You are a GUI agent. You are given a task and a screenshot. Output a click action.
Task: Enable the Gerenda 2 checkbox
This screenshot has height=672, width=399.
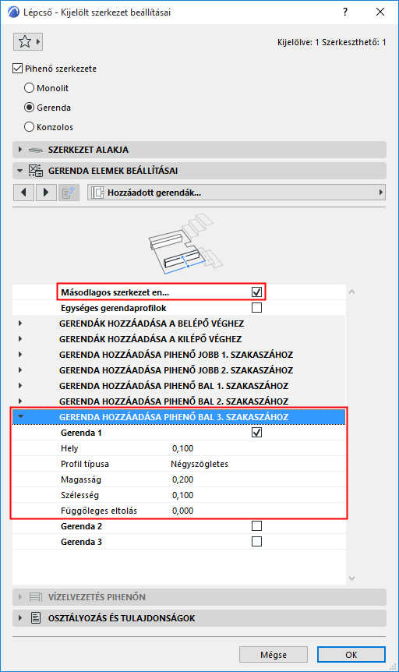(256, 526)
